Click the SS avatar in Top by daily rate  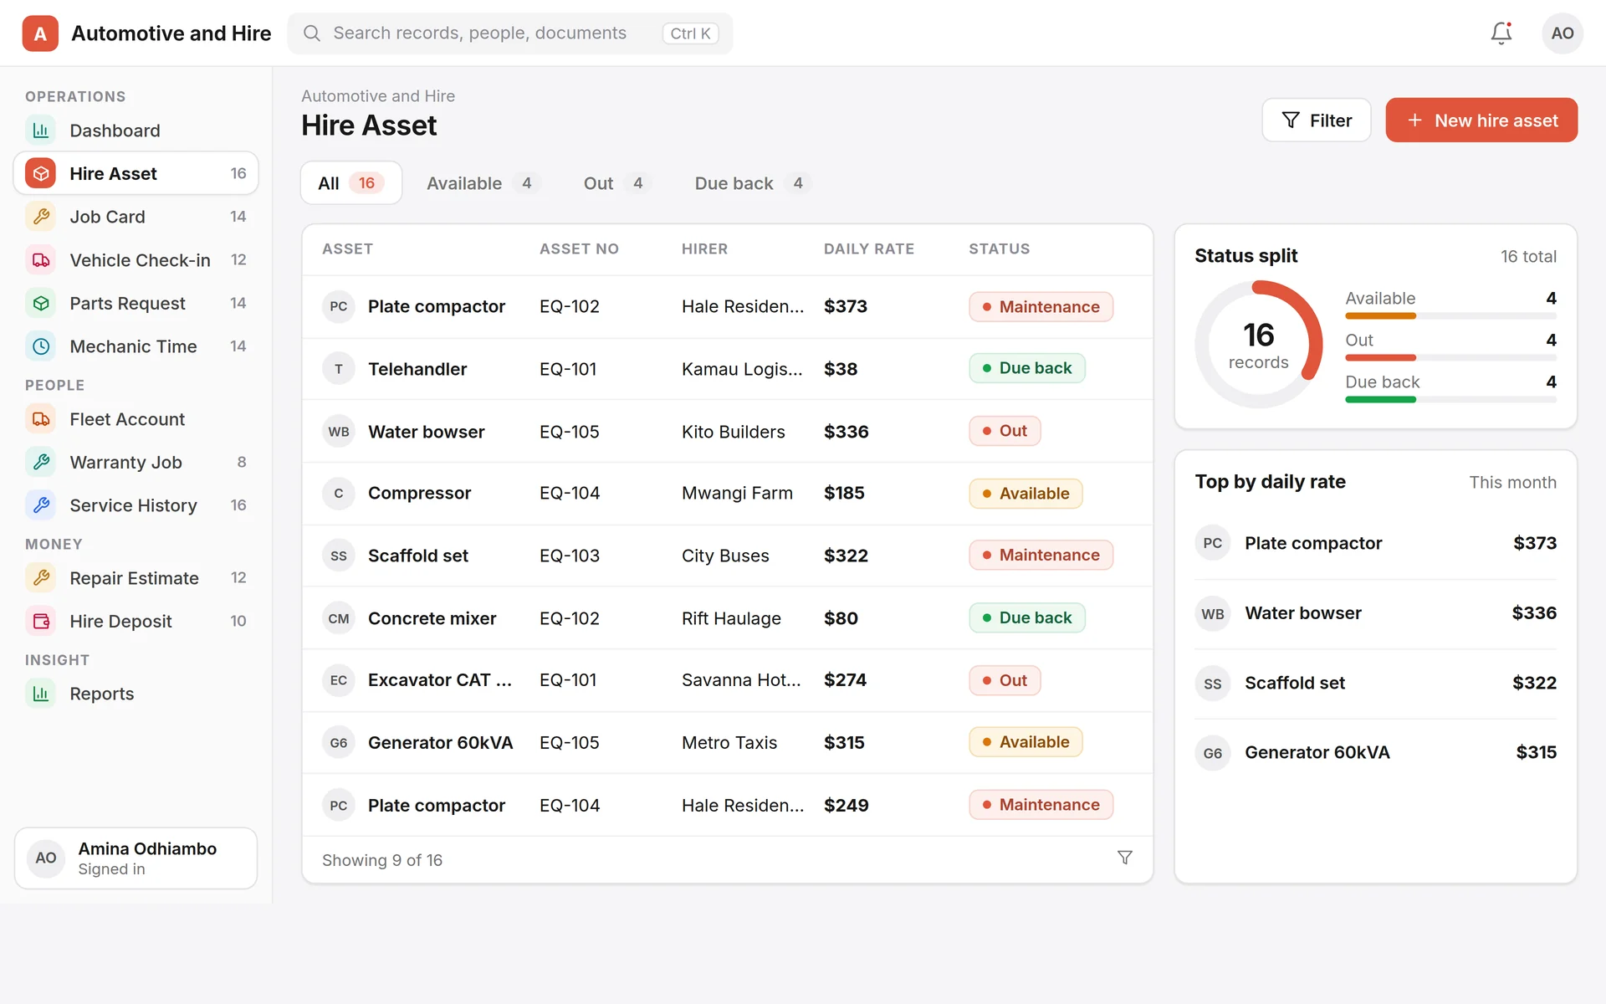pyautogui.click(x=1213, y=684)
